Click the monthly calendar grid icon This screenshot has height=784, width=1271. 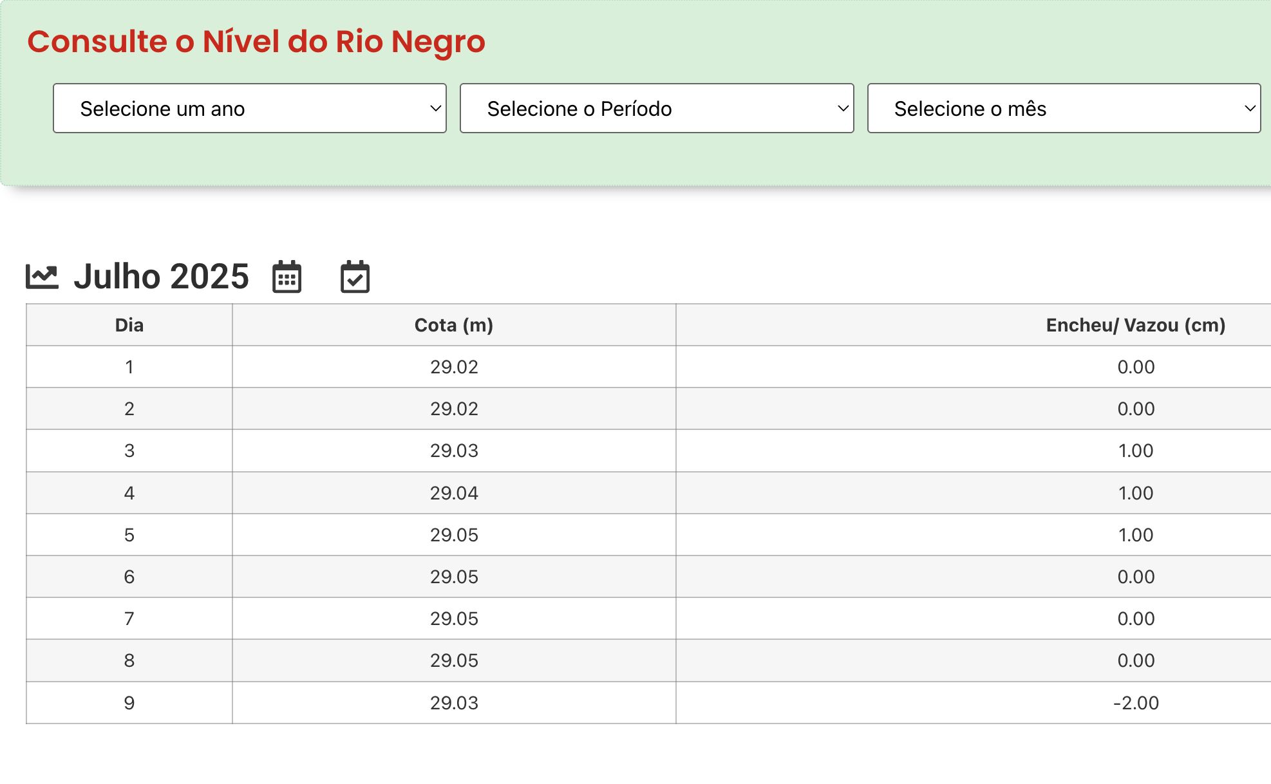coord(287,277)
